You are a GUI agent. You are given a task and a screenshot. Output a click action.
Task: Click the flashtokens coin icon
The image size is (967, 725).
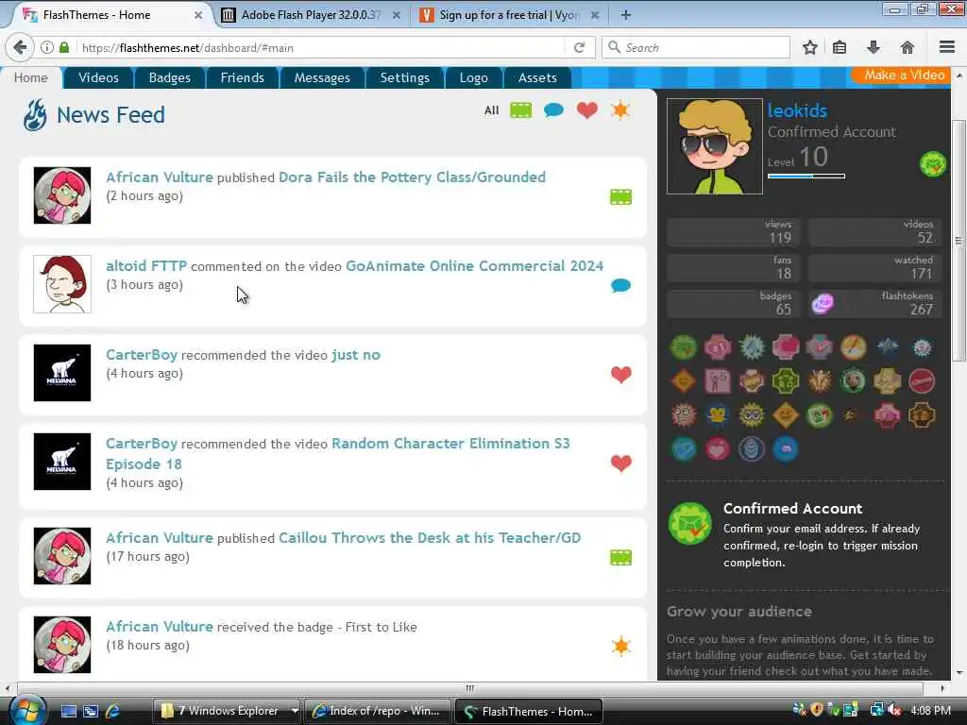click(823, 303)
